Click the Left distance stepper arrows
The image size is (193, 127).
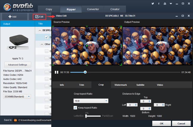(136, 105)
